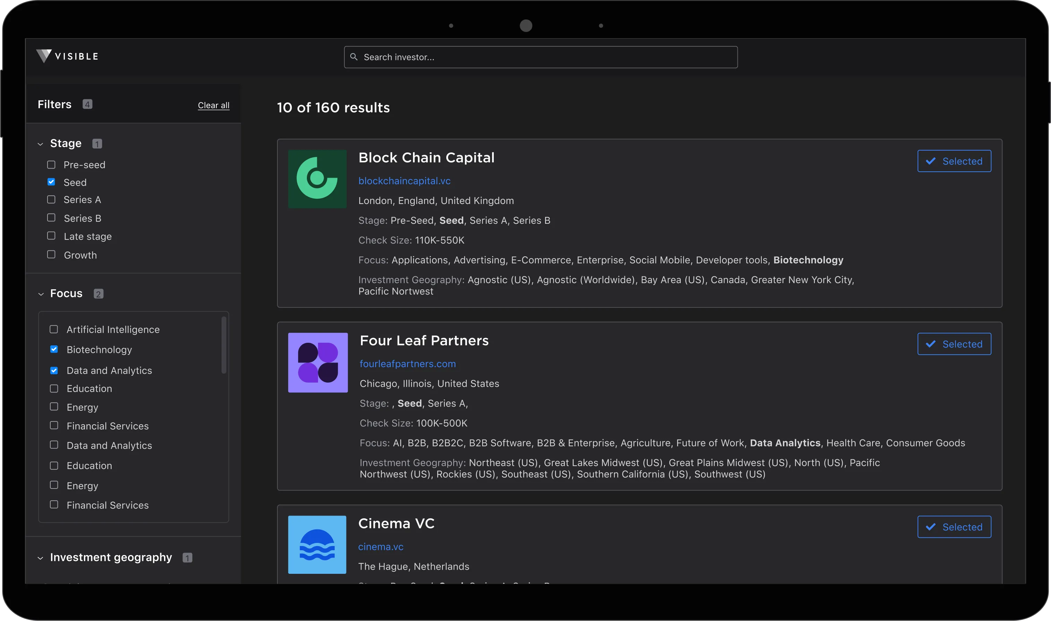Open the Cinema VC wave logo
Viewport: 1051px width, 621px height.
317,544
